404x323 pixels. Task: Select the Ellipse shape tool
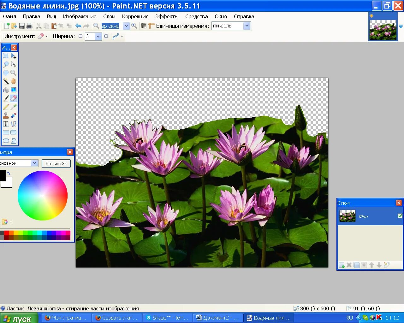[x=6, y=141]
